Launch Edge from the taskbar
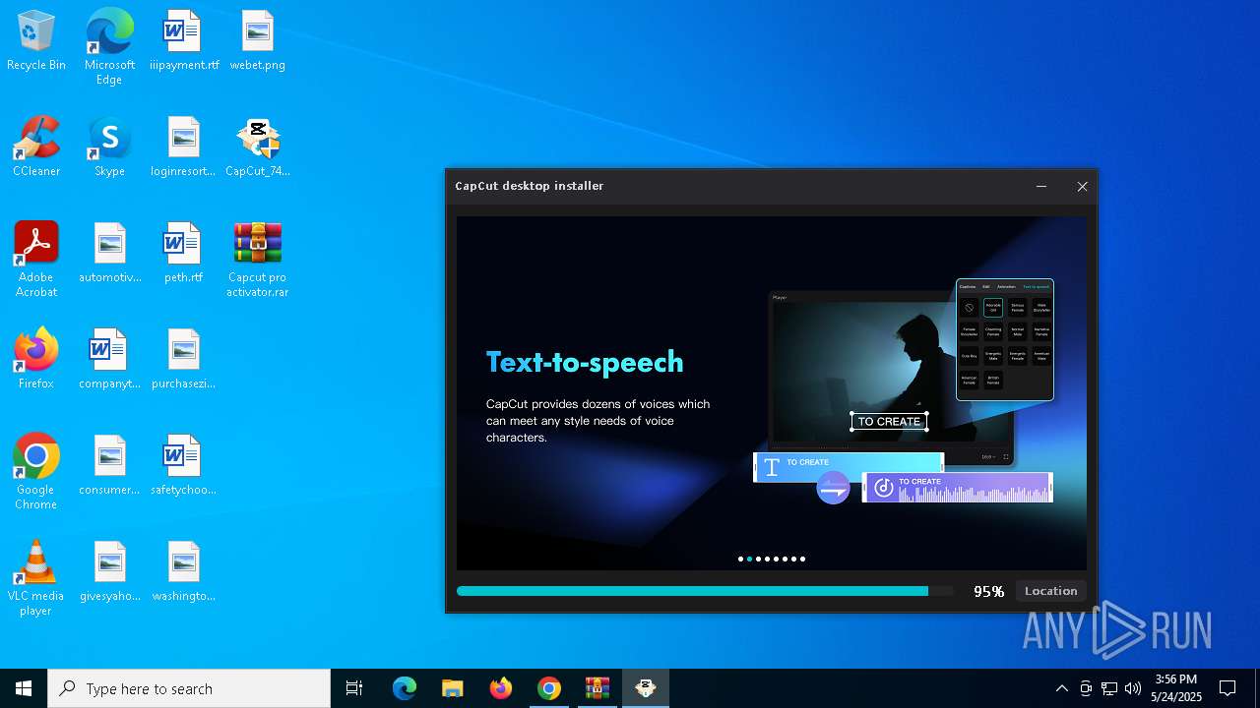This screenshot has width=1260, height=708. click(x=405, y=688)
